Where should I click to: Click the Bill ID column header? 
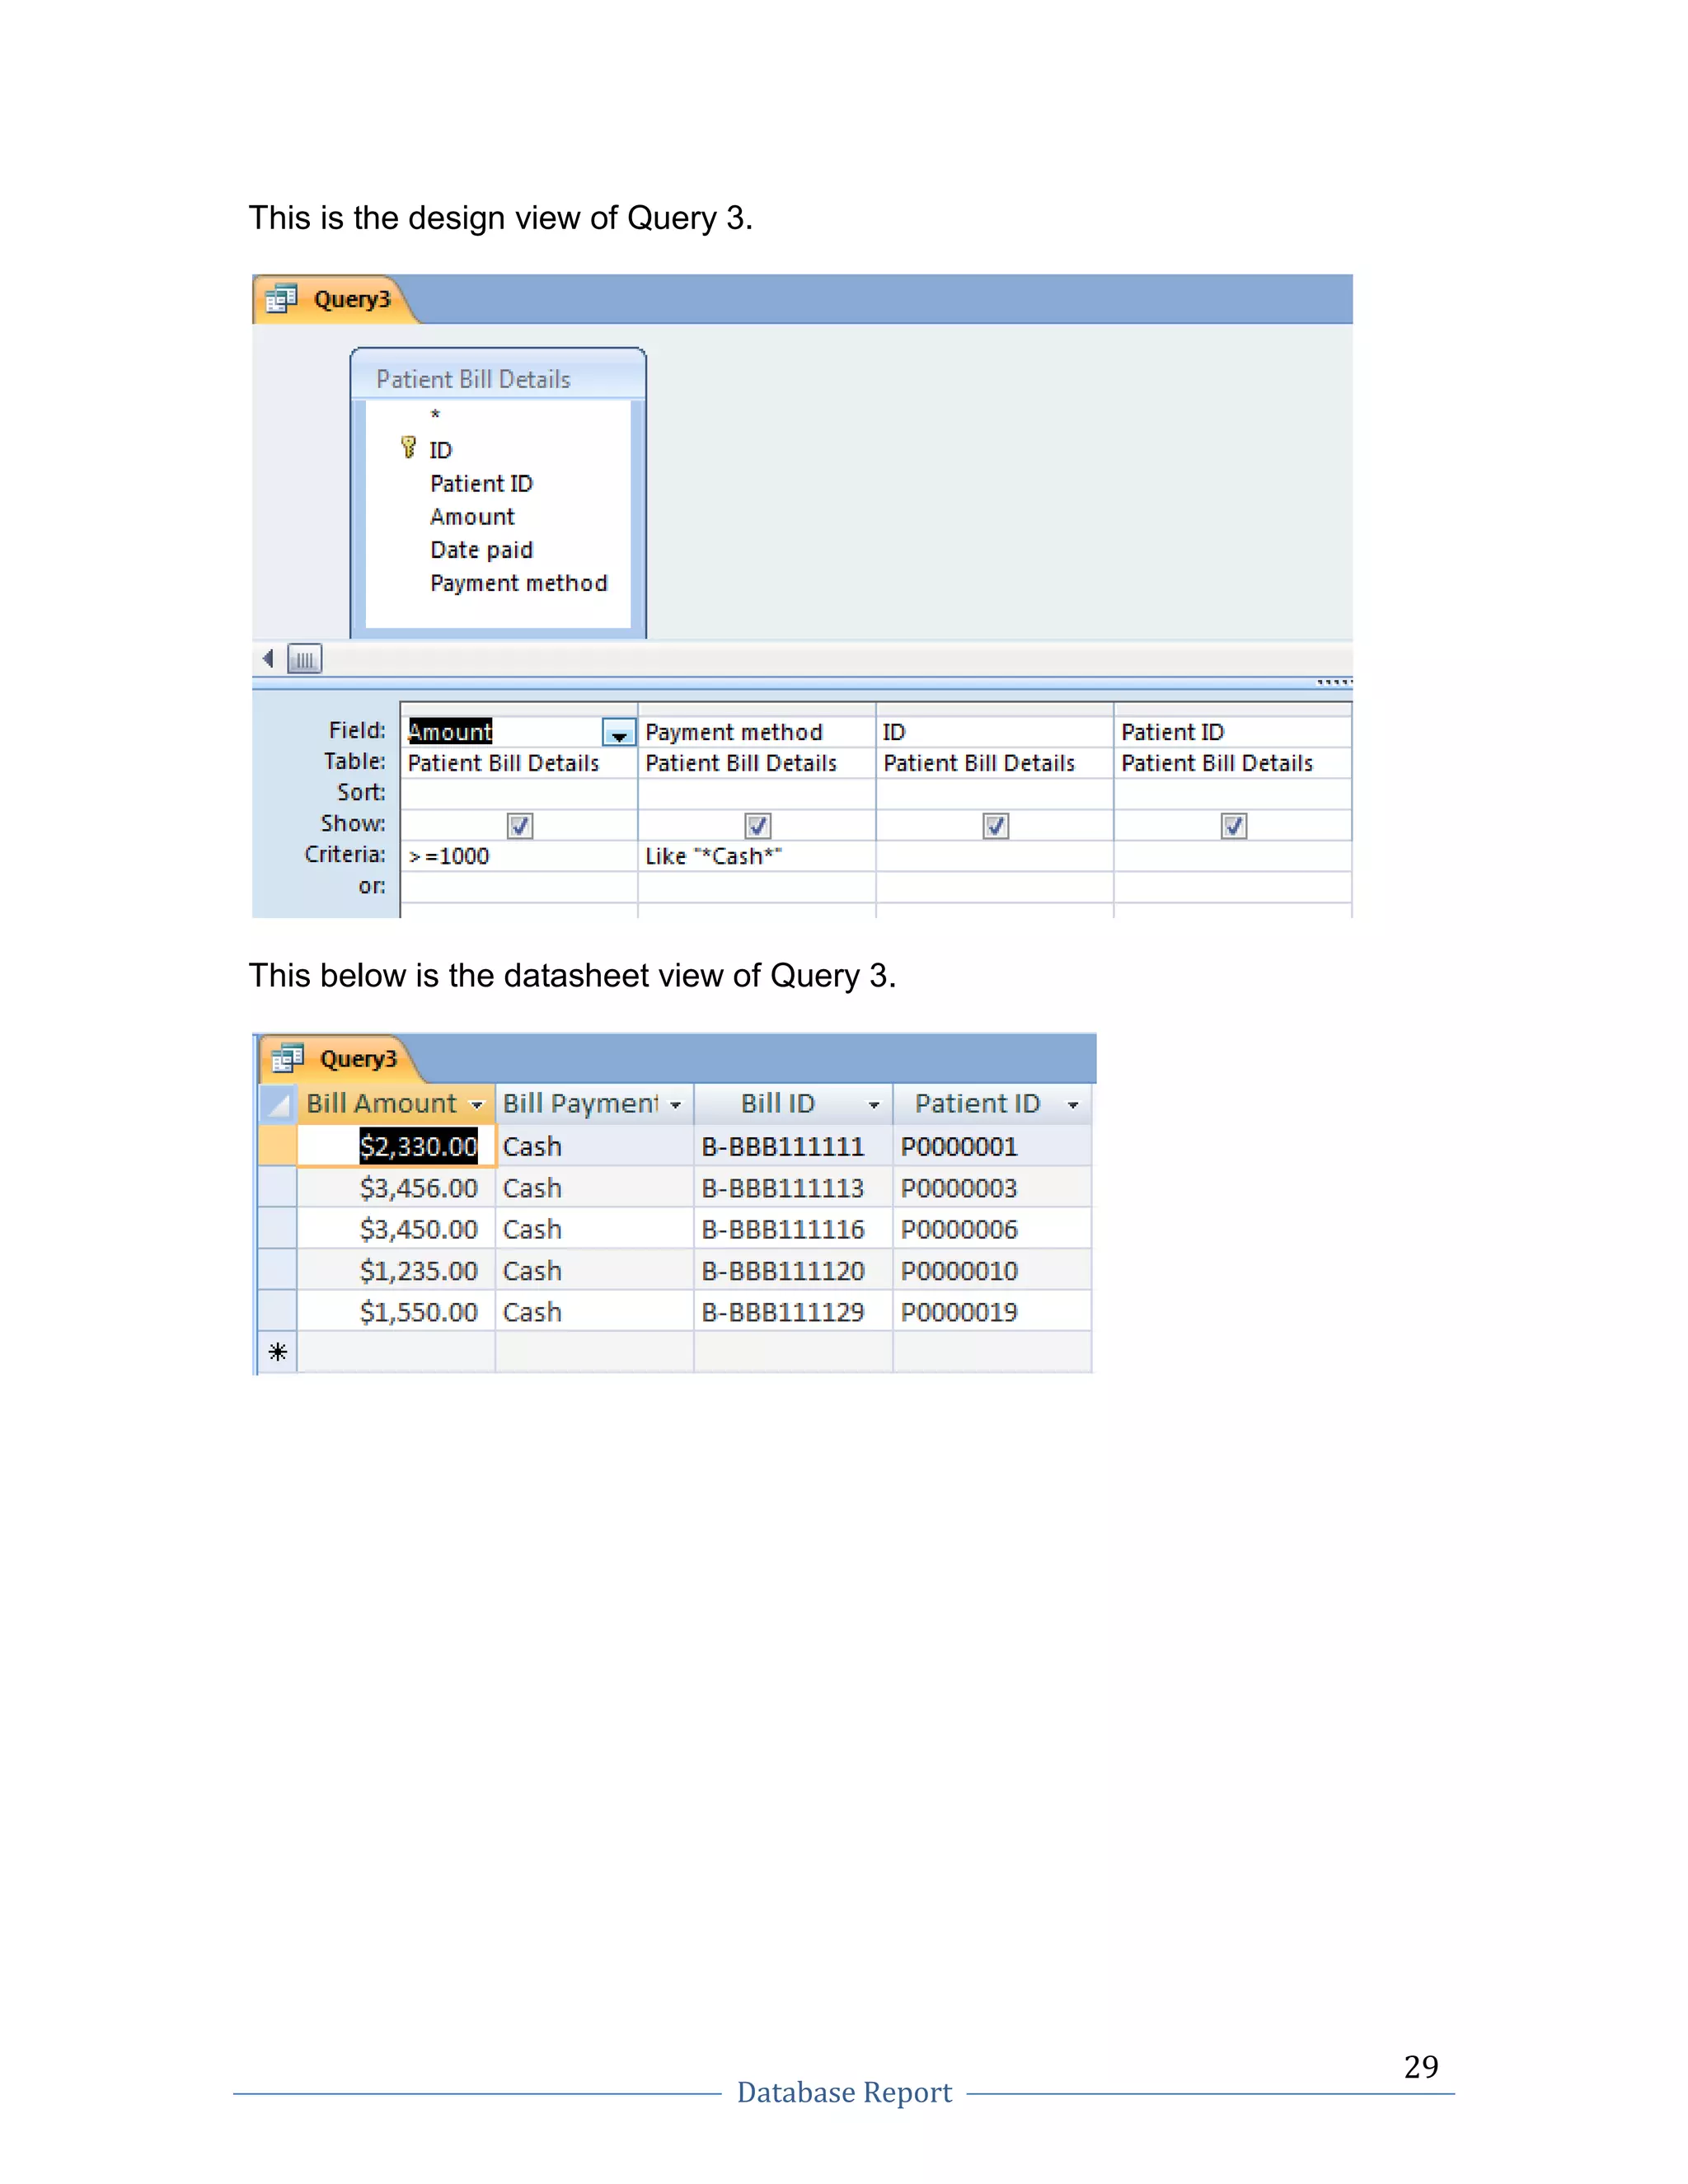pos(793,1104)
